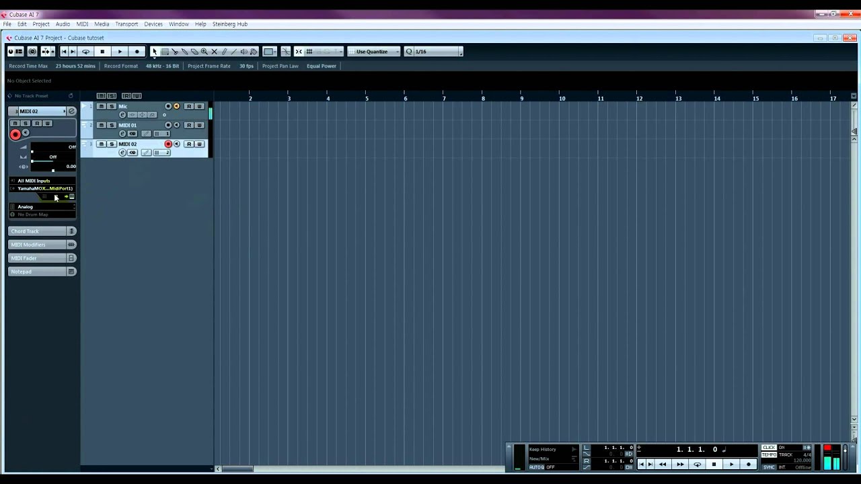
Task: Toggle Snap on/off in the toolbar
Action: tap(299, 51)
